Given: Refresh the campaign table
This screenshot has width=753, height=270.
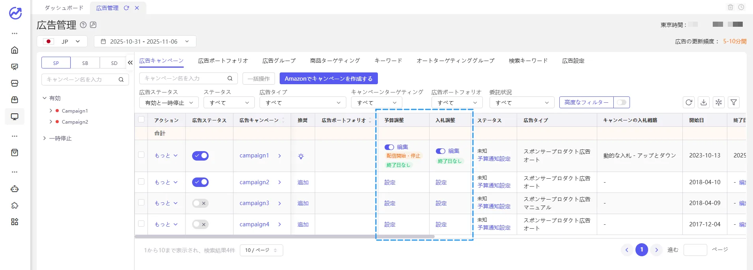Looking at the screenshot, I should [x=689, y=102].
